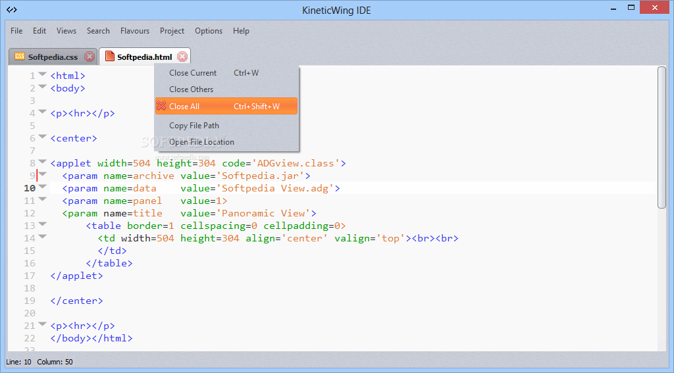Click cellspacing=0 attribute on line 13
Screen dimensions: 674x373
point(219,226)
